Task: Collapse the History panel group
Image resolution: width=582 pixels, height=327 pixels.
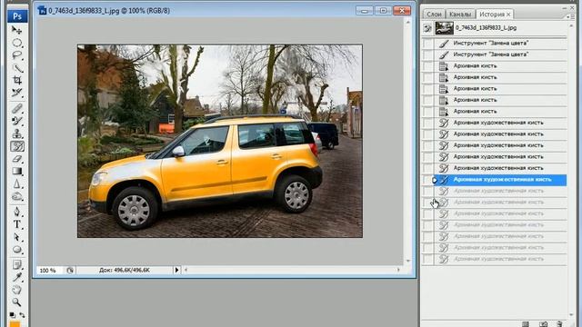Action: point(564,8)
